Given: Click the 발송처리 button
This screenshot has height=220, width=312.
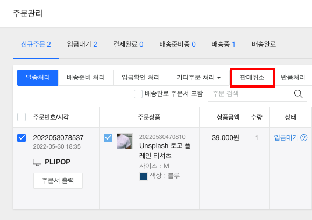Looking at the screenshot, I should click(38, 78).
